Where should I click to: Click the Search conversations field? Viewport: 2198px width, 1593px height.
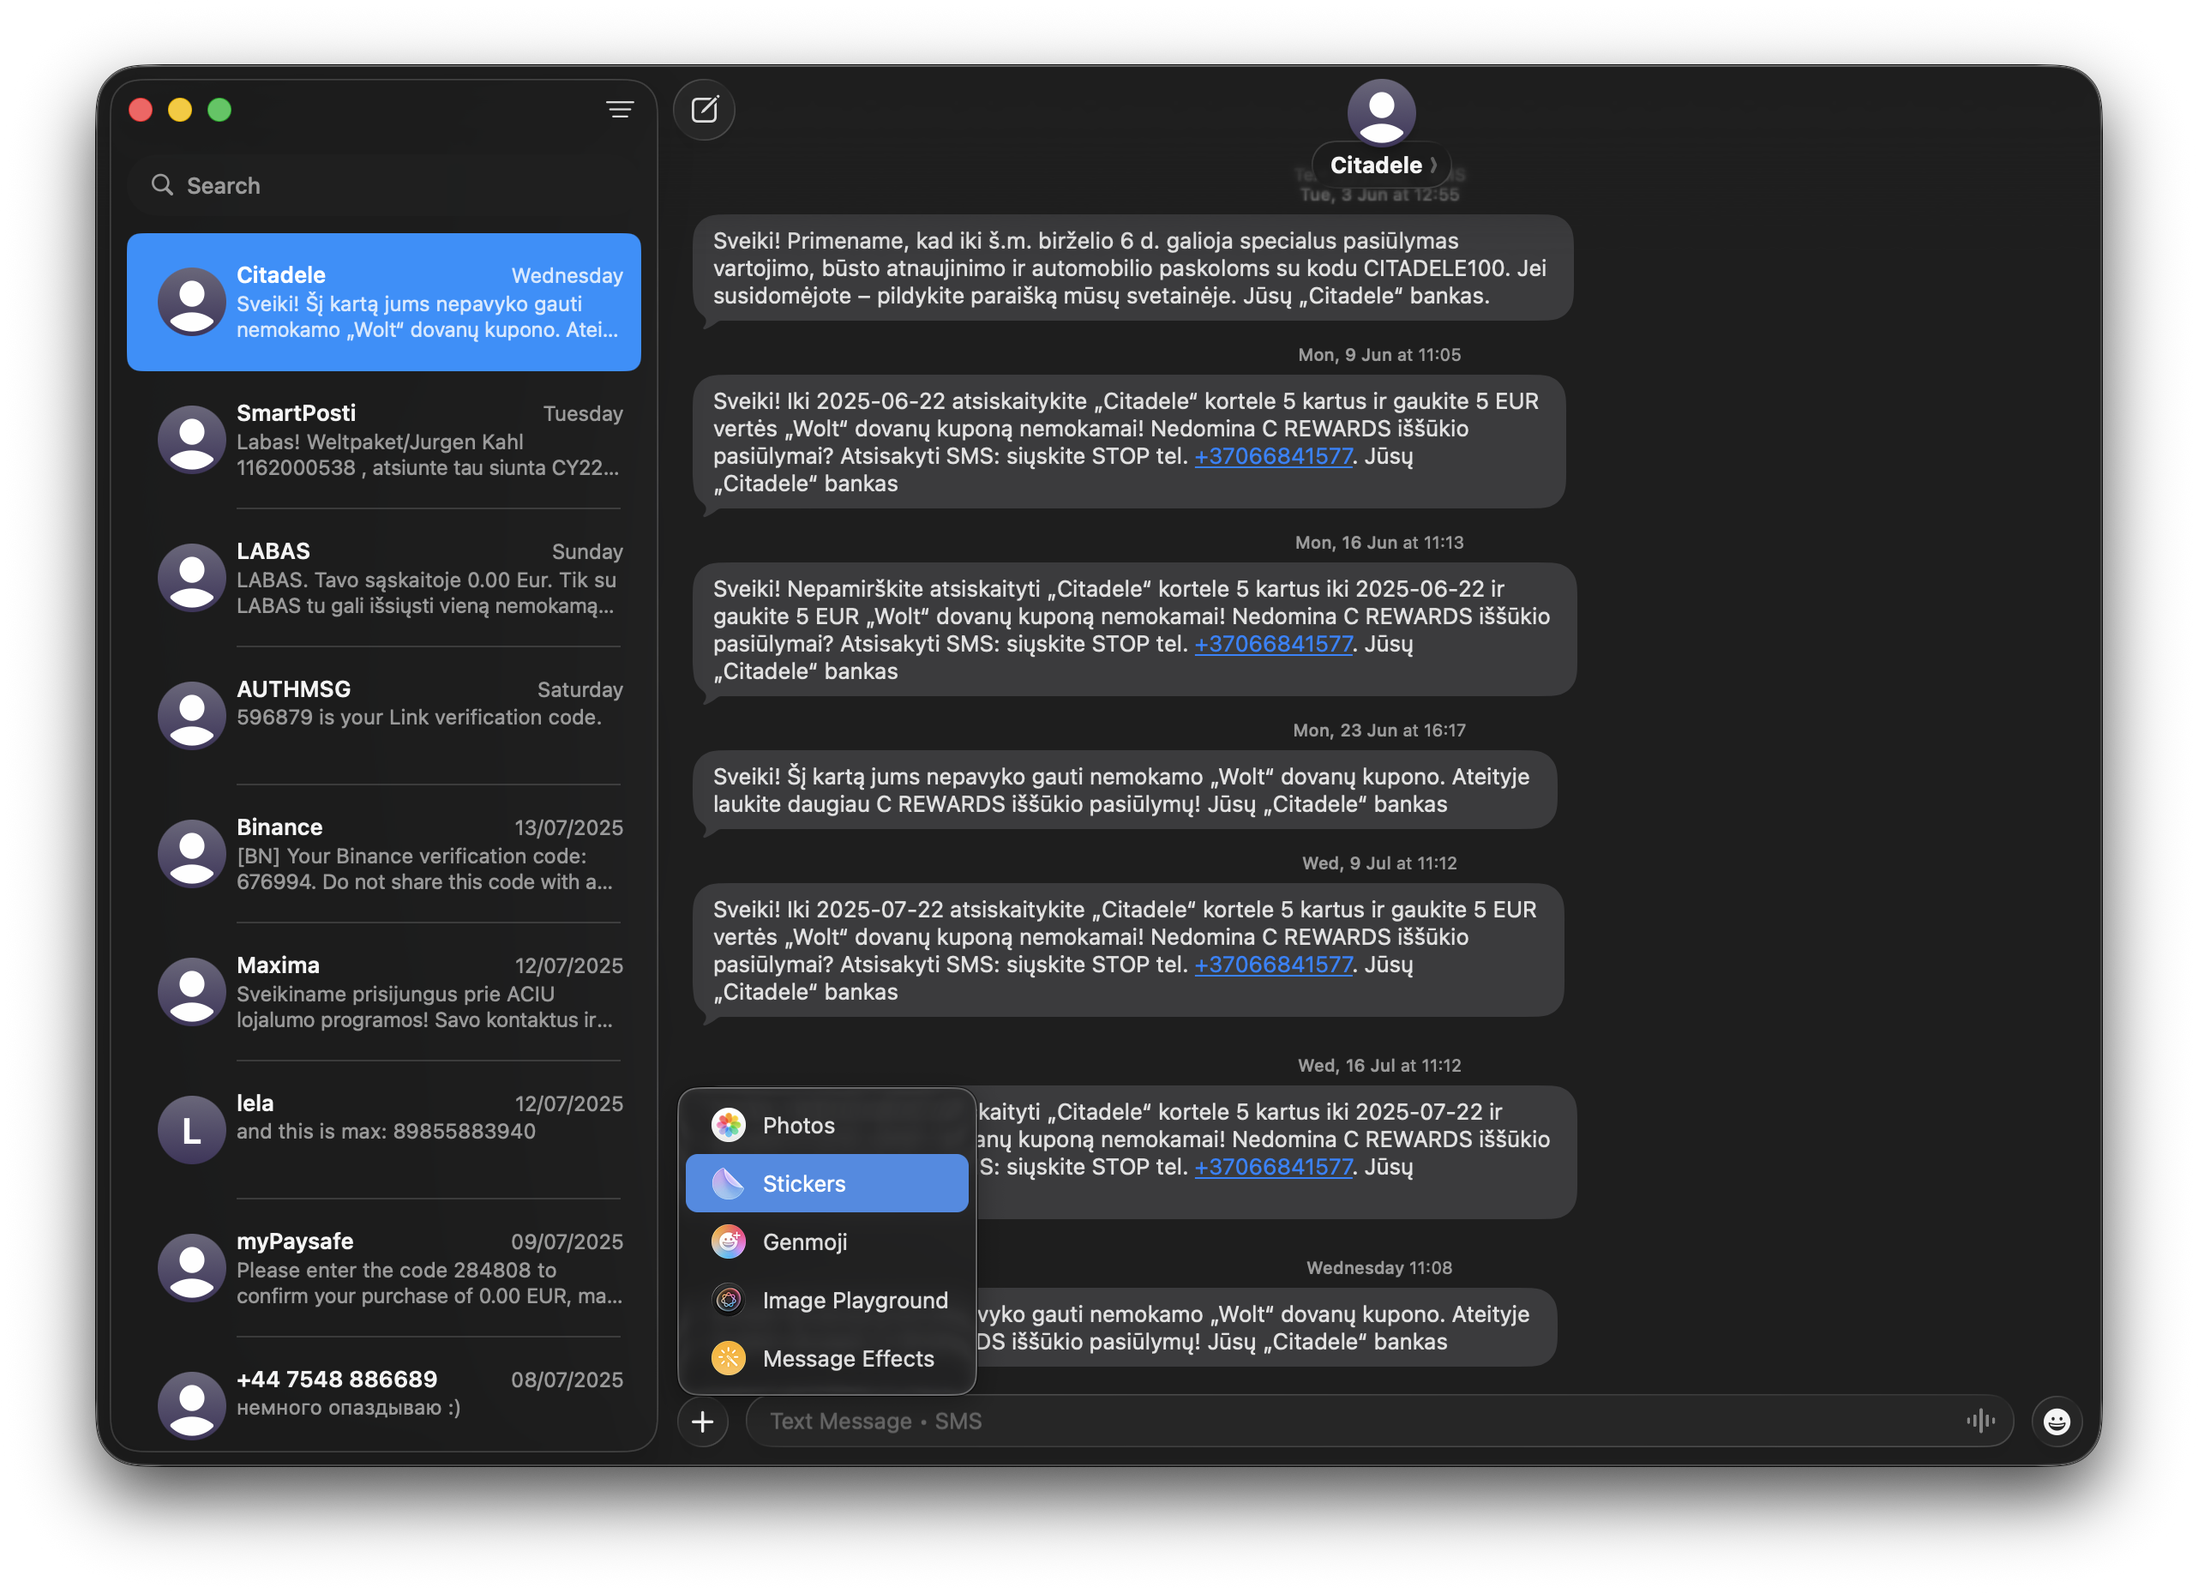pos(387,185)
